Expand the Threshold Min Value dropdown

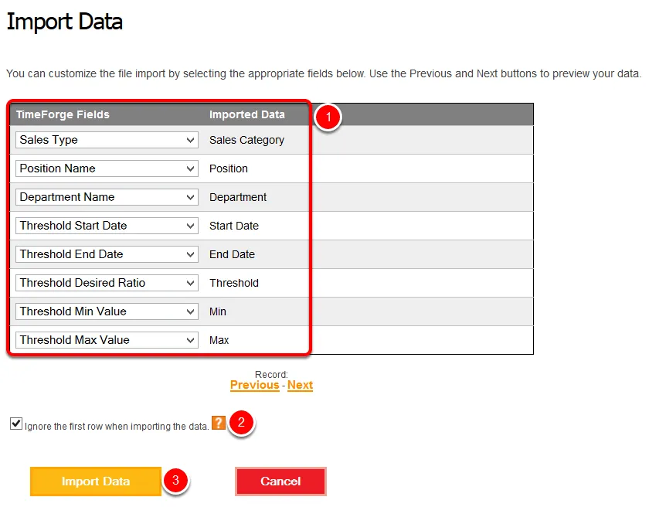pos(107,311)
